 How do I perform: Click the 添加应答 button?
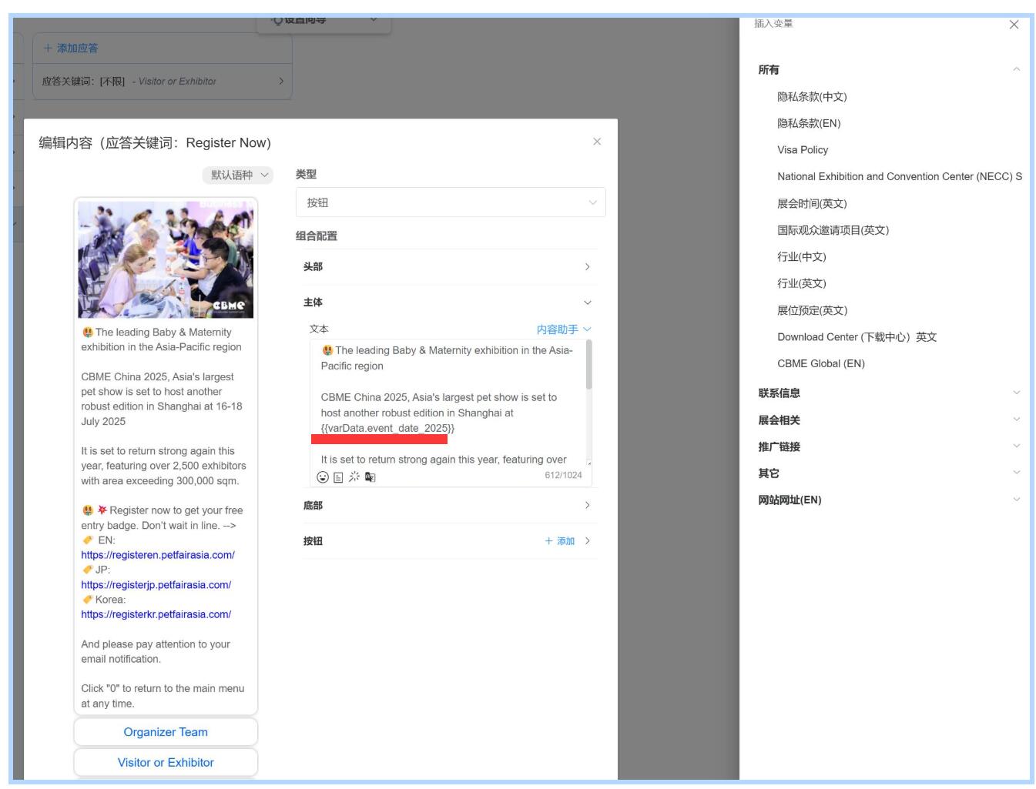[x=71, y=48]
